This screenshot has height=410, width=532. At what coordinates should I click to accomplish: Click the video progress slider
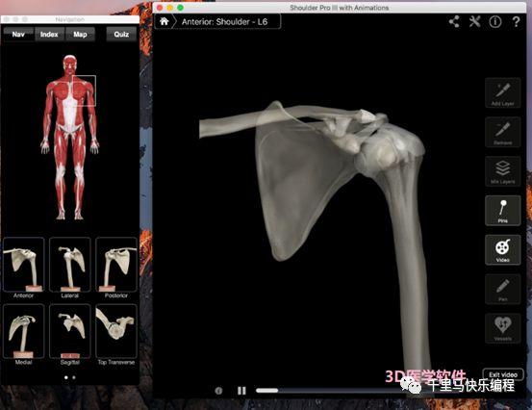click(331, 391)
